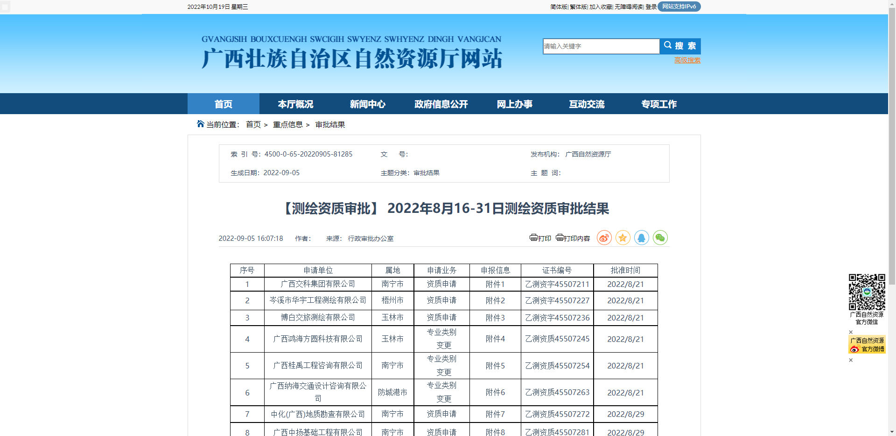The image size is (896, 436).
Task: Click 附件3 for 博白交旅测绘有限公司
Action: (x=495, y=318)
